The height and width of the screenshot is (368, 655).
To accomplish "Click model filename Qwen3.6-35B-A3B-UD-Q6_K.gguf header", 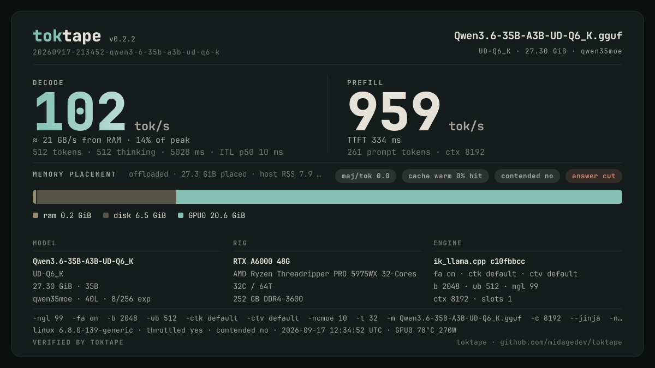I will (x=538, y=36).
